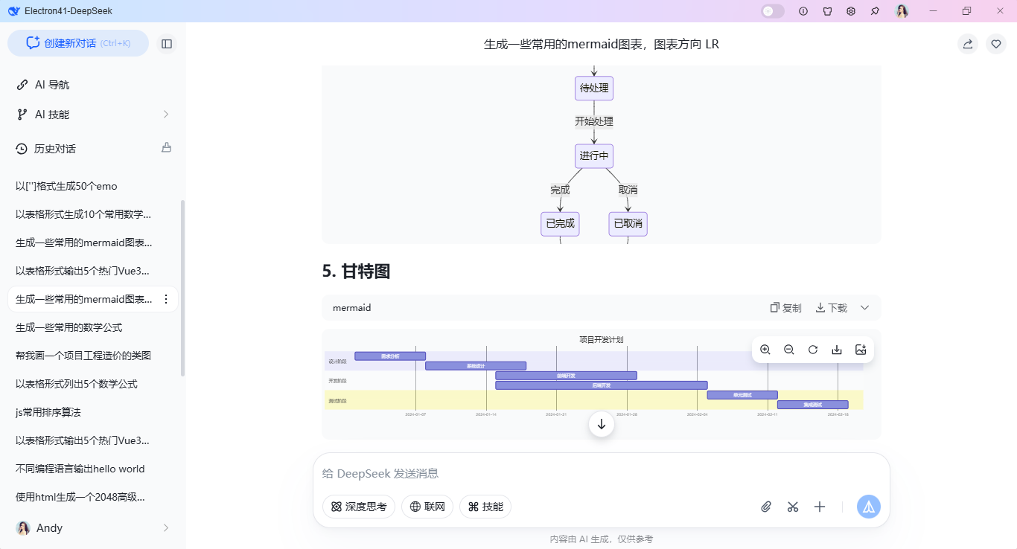The height and width of the screenshot is (549, 1017).
Task: Zoom in on the Gantt chart
Action: pyautogui.click(x=765, y=349)
